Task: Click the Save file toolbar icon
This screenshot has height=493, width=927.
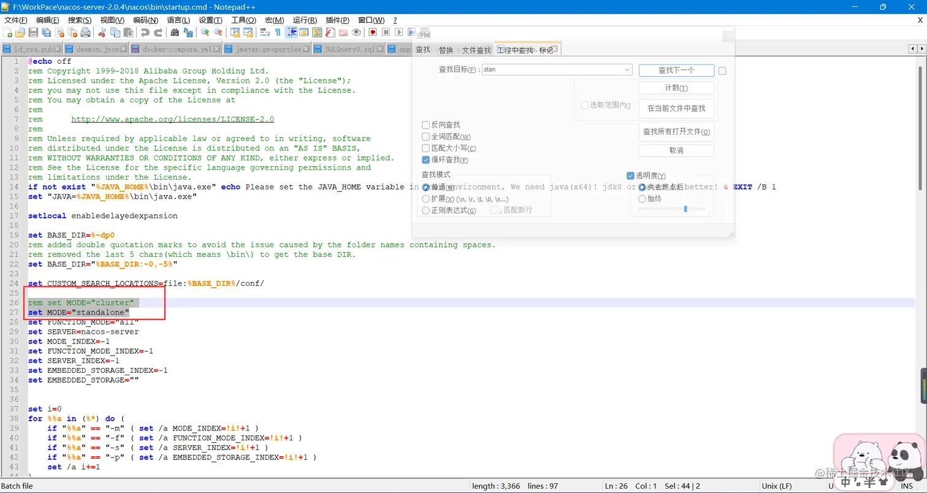Action: coord(33,32)
